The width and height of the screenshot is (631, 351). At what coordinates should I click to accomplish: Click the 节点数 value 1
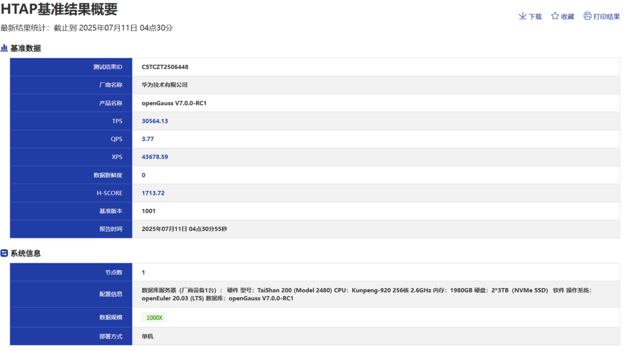tap(144, 272)
